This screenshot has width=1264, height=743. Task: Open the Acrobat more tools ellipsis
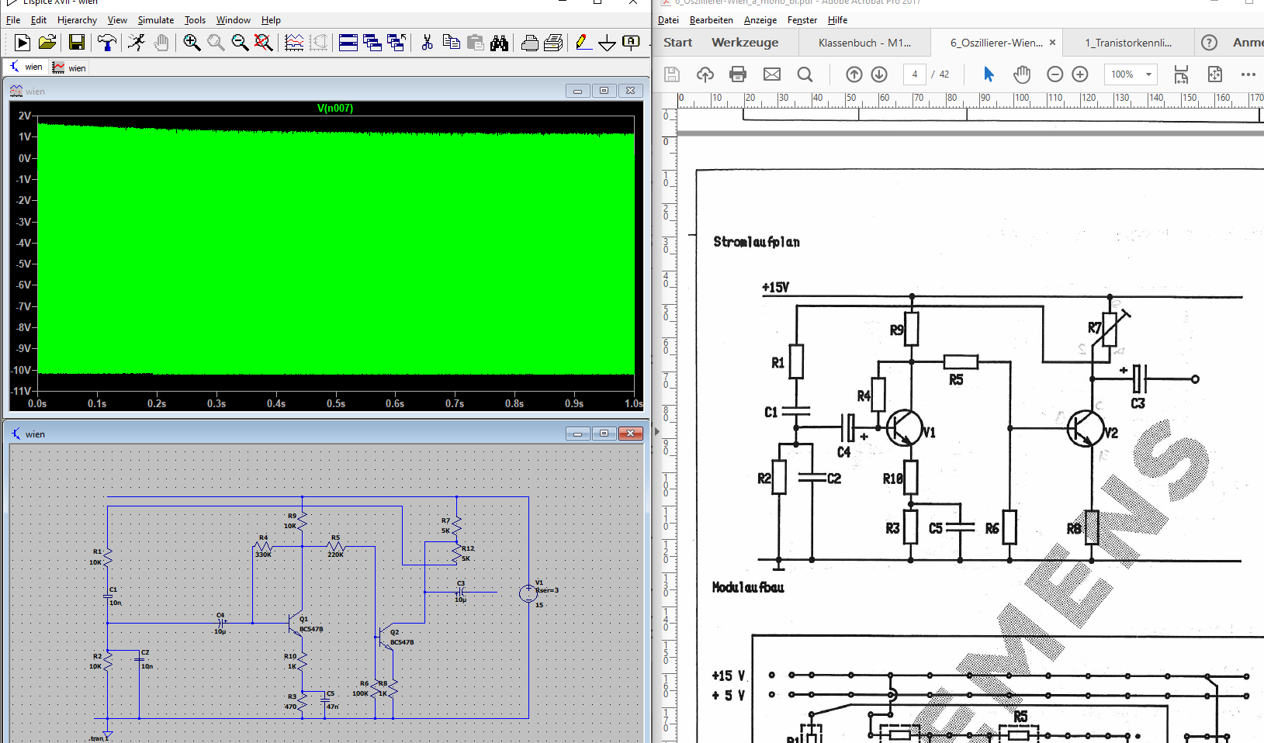(x=1248, y=74)
